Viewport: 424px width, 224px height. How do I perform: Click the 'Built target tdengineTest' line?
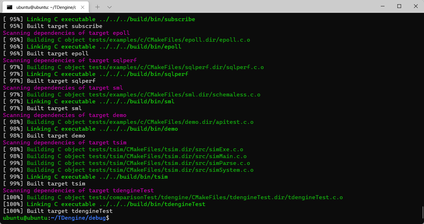tap(58, 211)
